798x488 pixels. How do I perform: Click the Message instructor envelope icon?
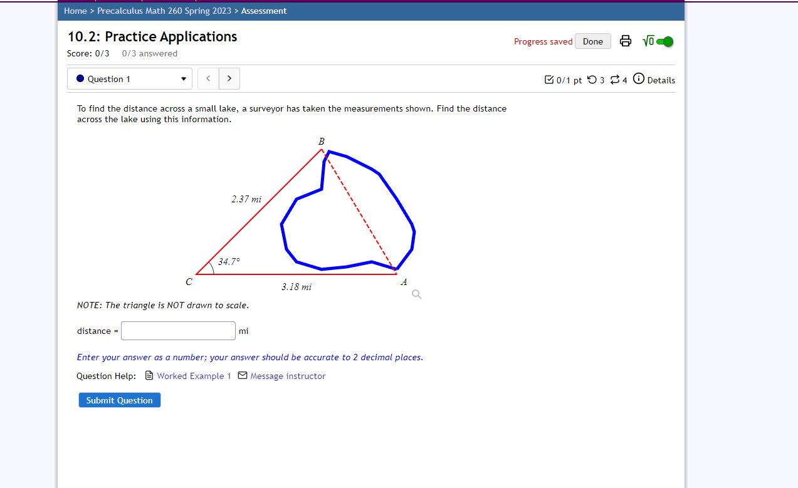coord(243,375)
